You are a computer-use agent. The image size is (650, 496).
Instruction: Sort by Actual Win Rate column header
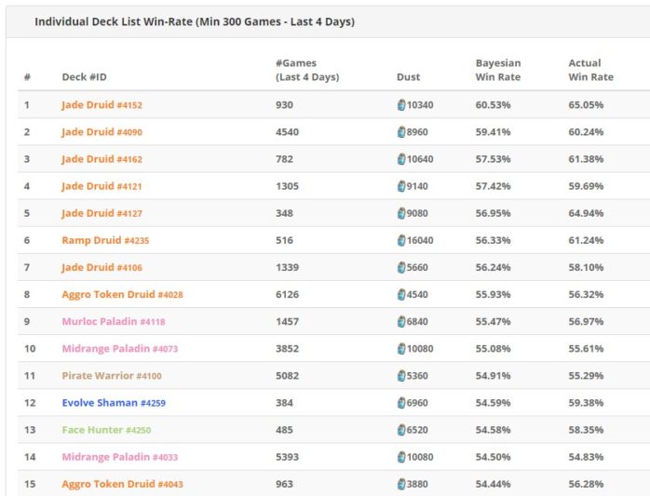pyautogui.click(x=590, y=70)
